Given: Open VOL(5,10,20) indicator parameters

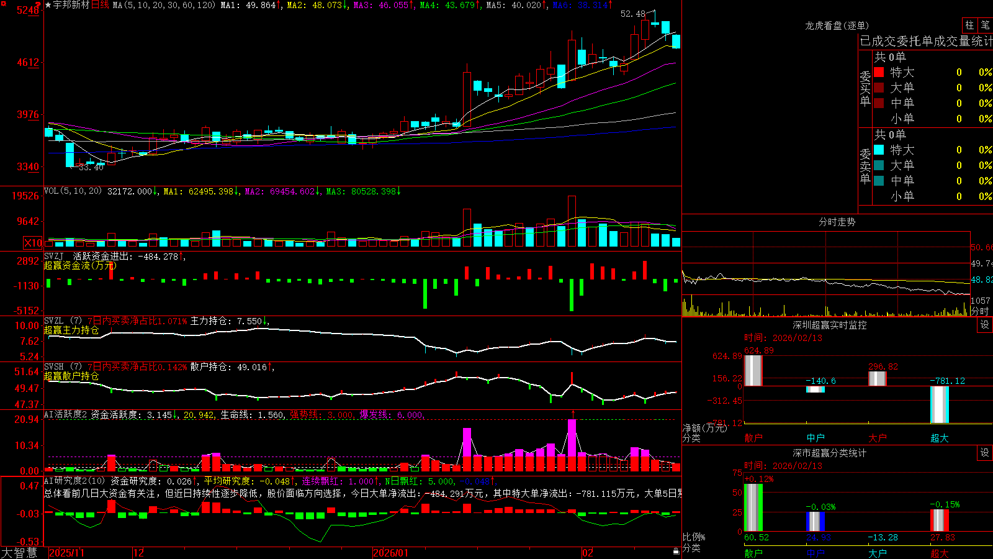Looking at the screenshot, I should click(73, 191).
